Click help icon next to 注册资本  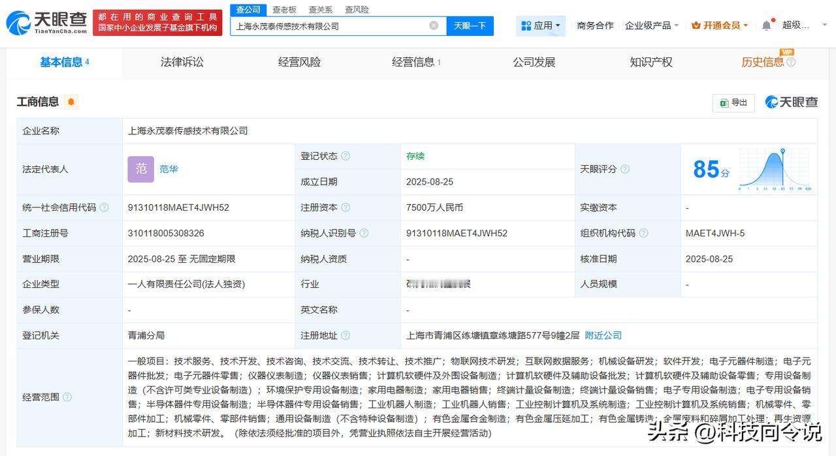tap(346, 207)
